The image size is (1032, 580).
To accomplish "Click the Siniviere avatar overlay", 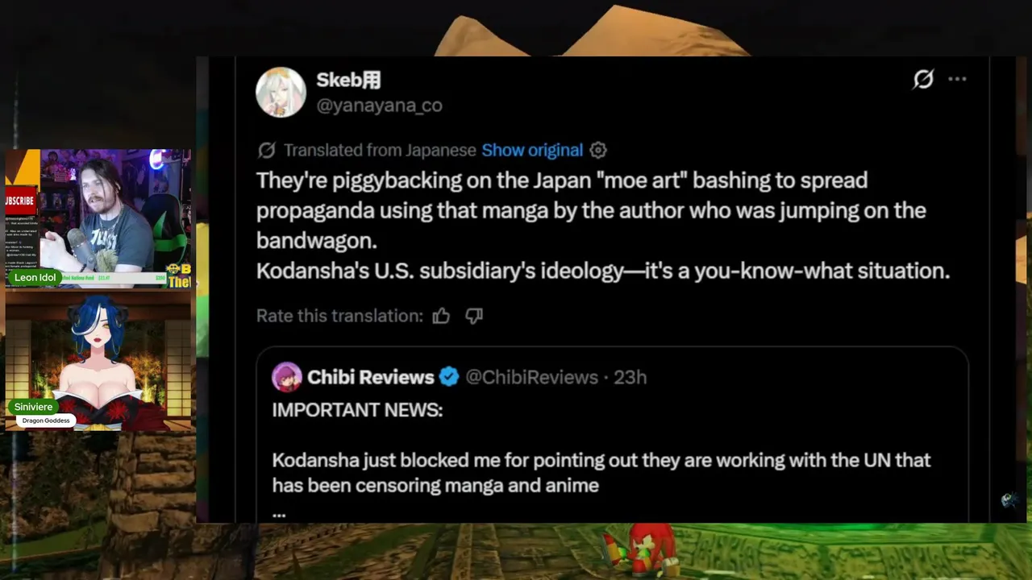I will [x=98, y=360].
